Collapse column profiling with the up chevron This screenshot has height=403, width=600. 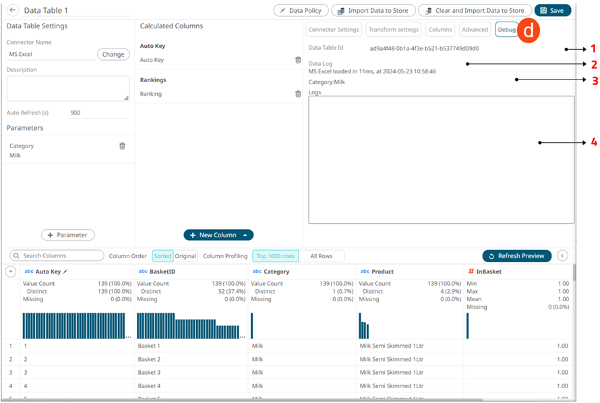pos(11,272)
